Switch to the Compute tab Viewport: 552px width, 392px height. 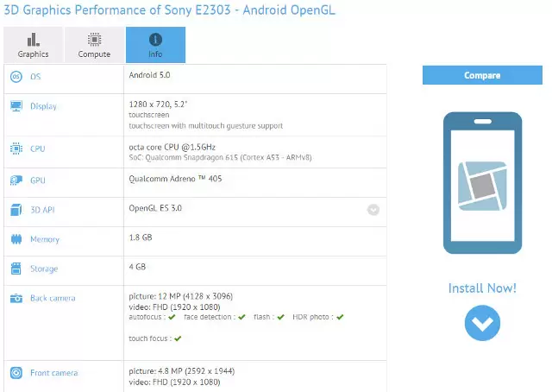point(94,45)
